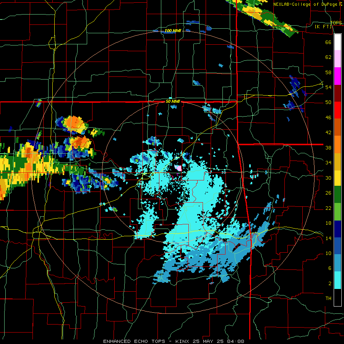Click the white swatch at the legend top
Viewport: 344px width, 344px height.
point(338,42)
